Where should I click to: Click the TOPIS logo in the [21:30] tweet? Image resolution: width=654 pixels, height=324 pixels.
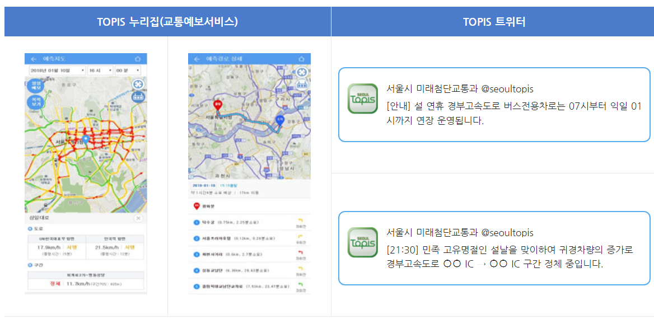(362, 242)
